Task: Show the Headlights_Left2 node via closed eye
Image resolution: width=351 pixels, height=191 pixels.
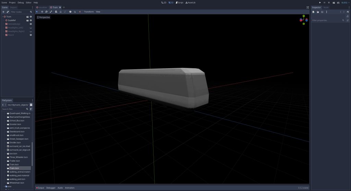Action: (31, 27)
